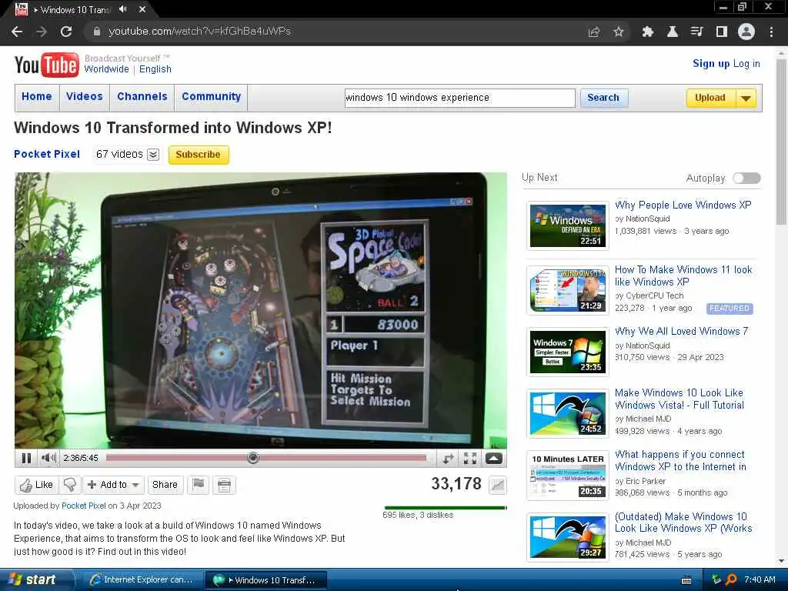Open the system tray search magnifier icon
The width and height of the screenshot is (788, 591).
click(x=732, y=579)
